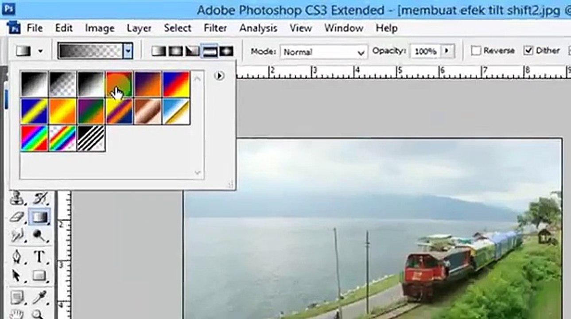Select the Path Selection arrow tool
The width and height of the screenshot is (571, 319).
tap(17, 275)
